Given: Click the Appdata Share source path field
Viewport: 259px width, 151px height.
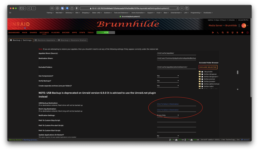Looking at the screenshot, I should [x=176, y=53].
